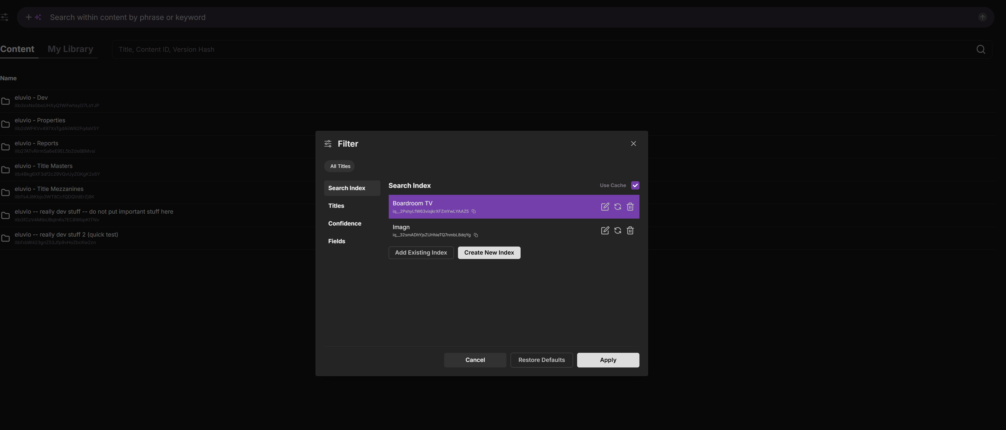Submit search with the up arrow icon
The image size is (1006, 430).
click(x=982, y=17)
